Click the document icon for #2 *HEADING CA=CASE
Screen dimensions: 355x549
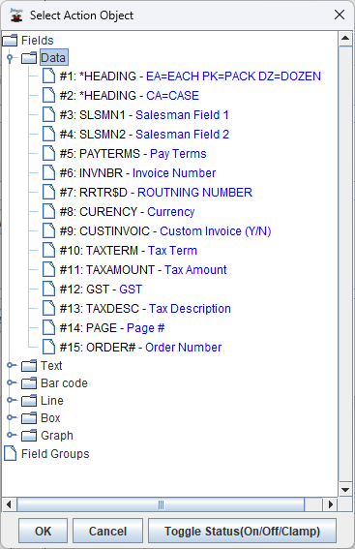tap(48, 95)
